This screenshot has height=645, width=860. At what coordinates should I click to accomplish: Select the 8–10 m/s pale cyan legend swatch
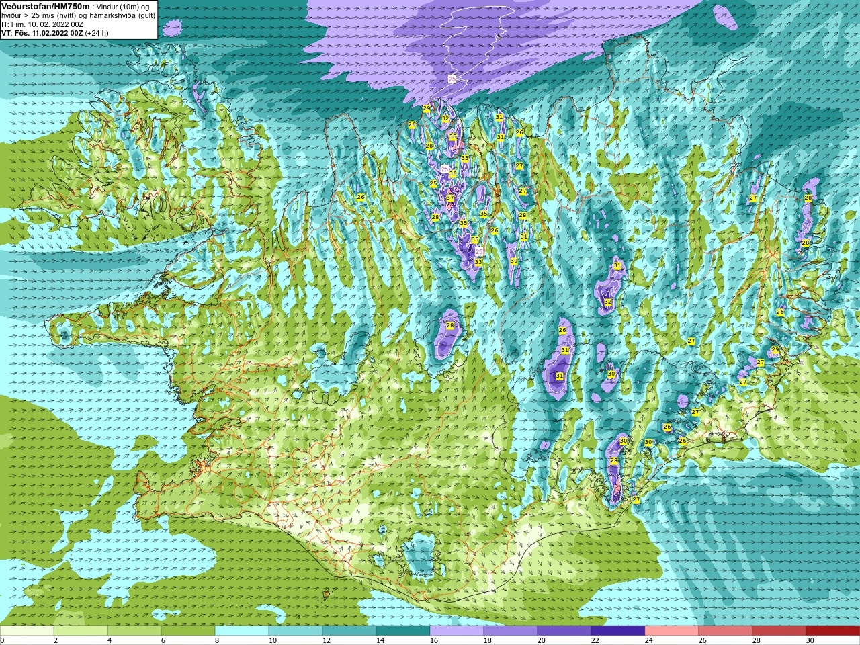pyautogui.click(x=242, y=631)
